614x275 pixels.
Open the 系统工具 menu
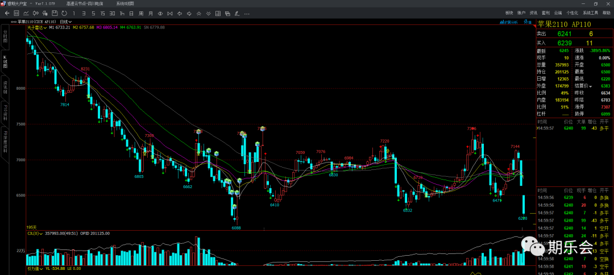(x=590, y=13)
